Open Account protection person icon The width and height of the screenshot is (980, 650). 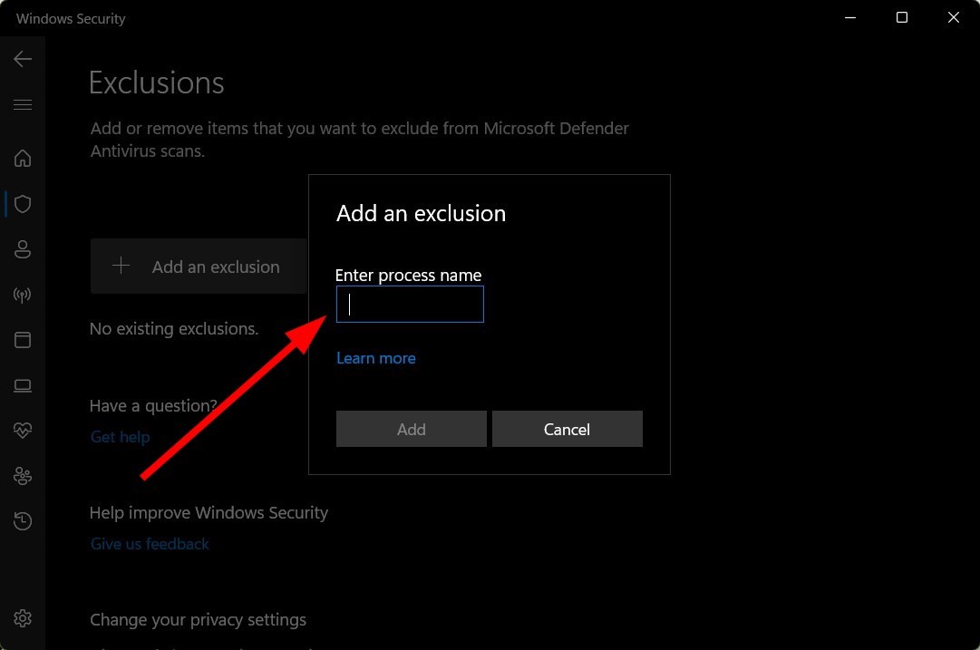point(23,249)
